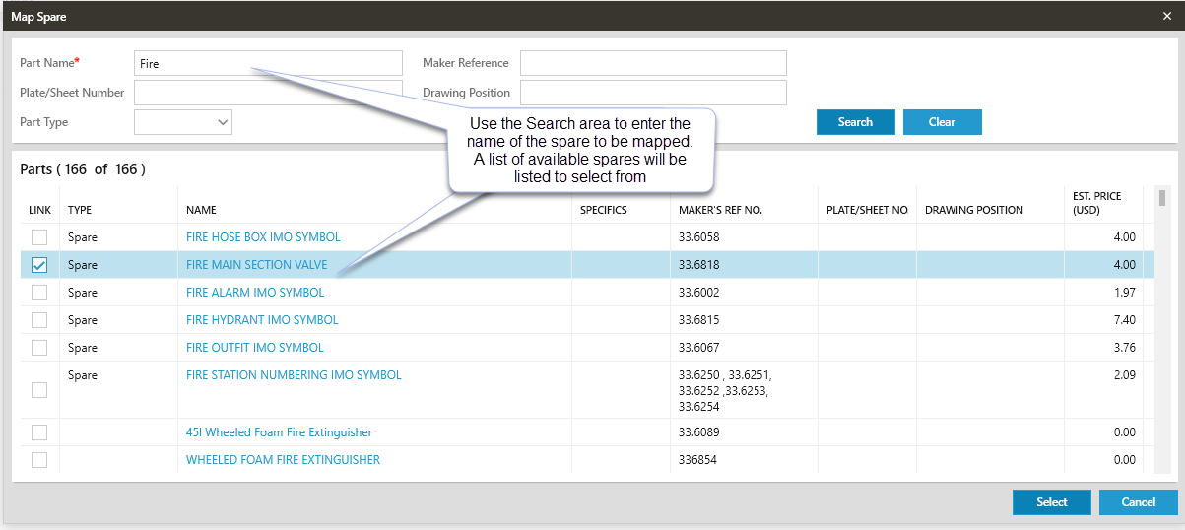Click the FIRE MAIN SECTION VALVE link
The height and width of the screenshot is (530, 1185).
pyautogui.click(x=256, y=265)
